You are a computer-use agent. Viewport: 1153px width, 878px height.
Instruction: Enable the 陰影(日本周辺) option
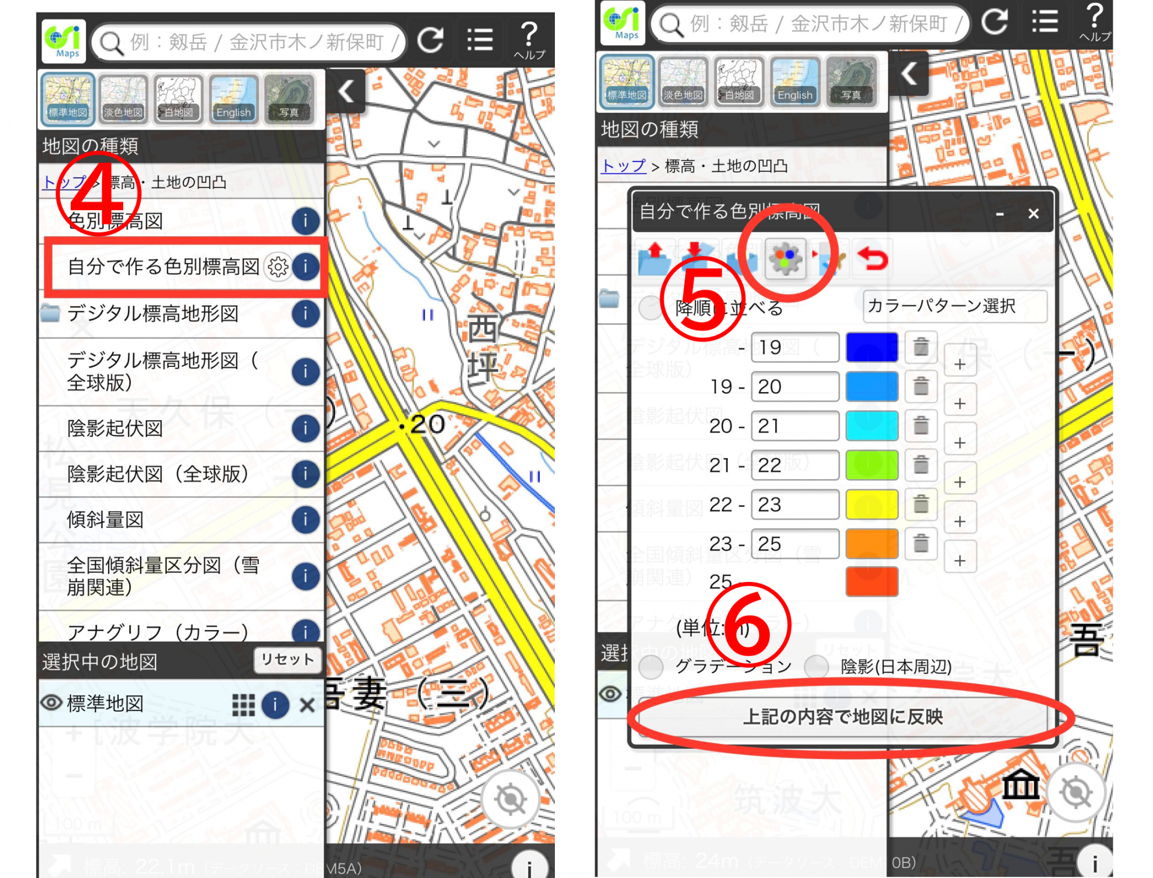817,667
